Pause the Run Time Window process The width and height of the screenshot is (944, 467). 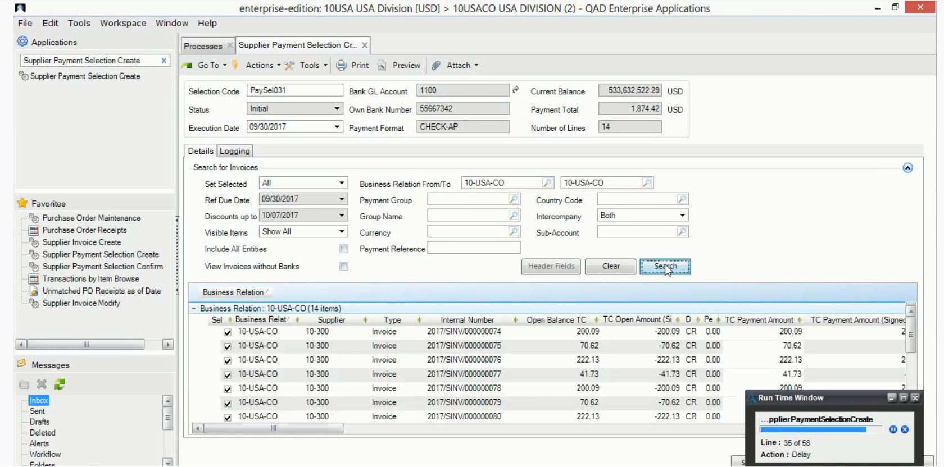coord(893,429)
